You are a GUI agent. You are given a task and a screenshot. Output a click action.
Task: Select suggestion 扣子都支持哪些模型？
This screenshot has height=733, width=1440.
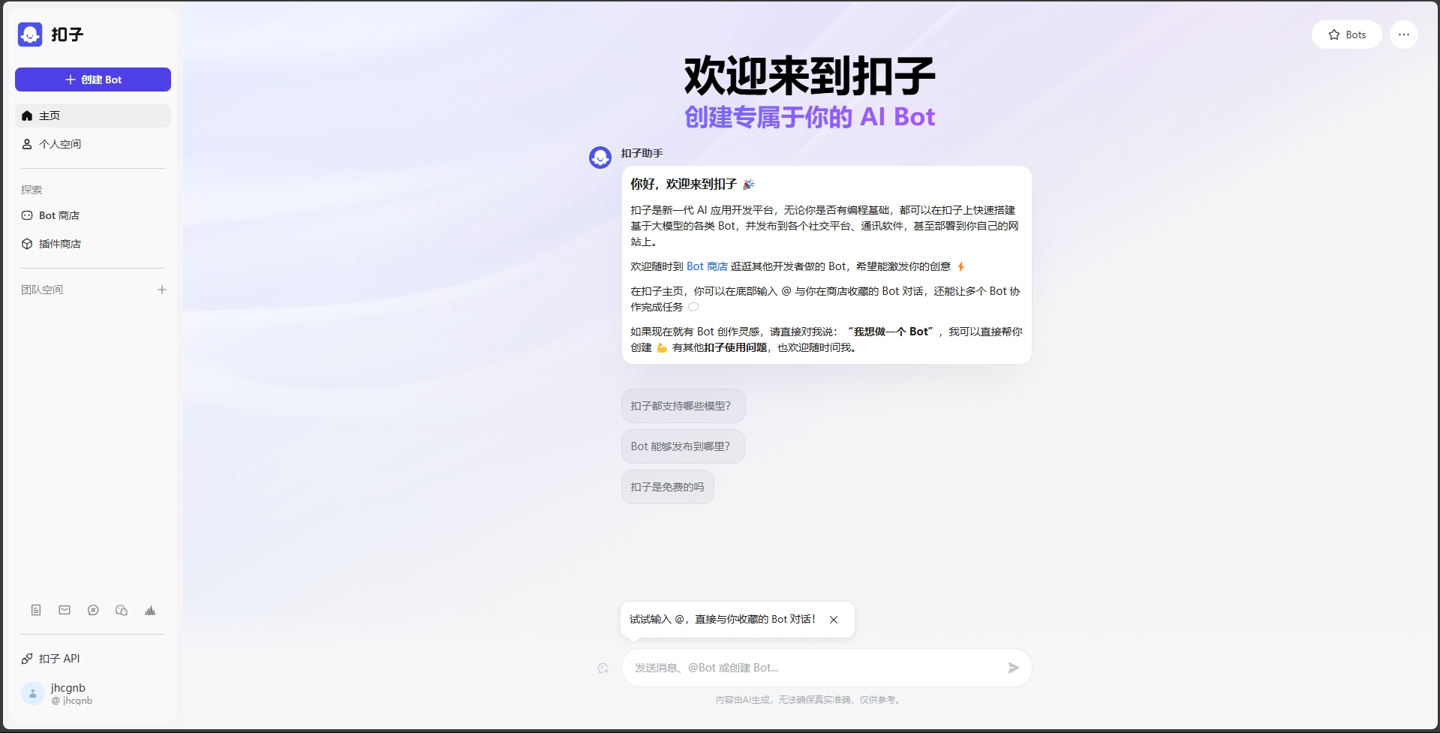[x=684, y=406]
